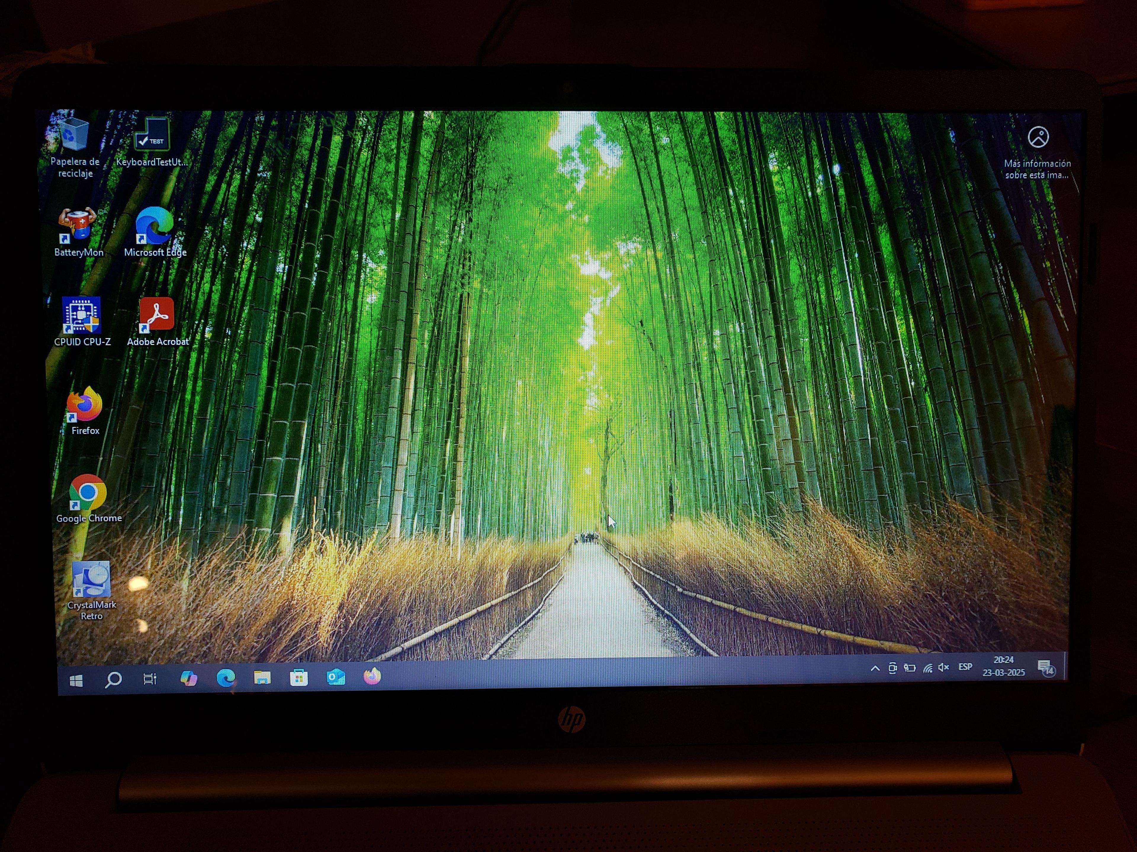Expand hidden system tray icons chevron
This screenshot has width=1137, height=852.
(x=875, y=668)
